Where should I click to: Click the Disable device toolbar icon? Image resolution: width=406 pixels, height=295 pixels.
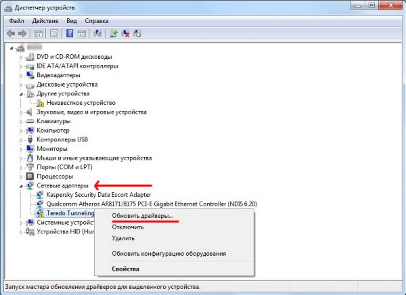coord(137,33)
